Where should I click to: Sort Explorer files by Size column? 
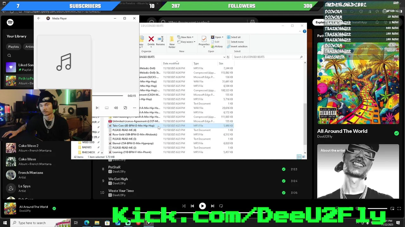(221, 63)
